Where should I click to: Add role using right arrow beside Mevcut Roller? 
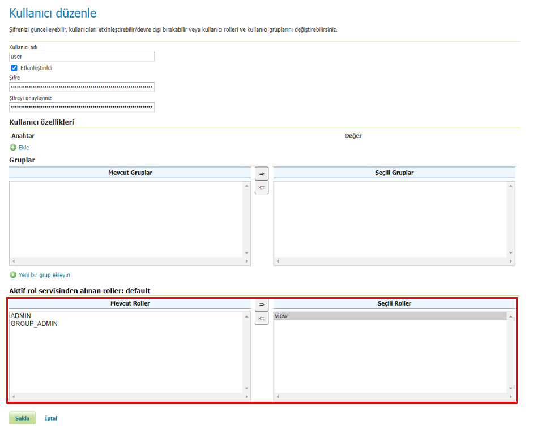(x=262, y=304)
